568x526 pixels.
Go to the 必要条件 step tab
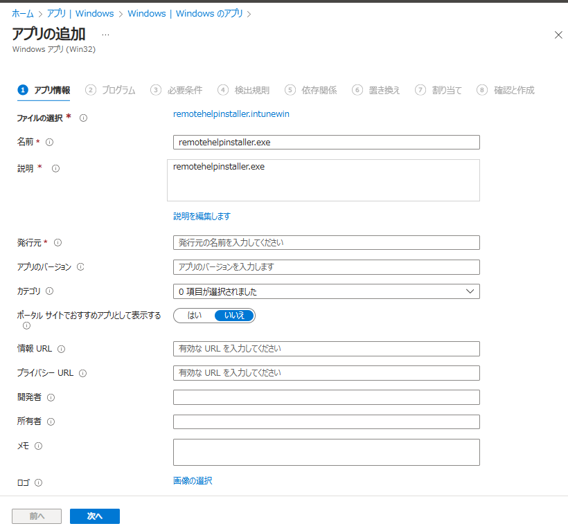pyautogui.click(x=177, y=90)
